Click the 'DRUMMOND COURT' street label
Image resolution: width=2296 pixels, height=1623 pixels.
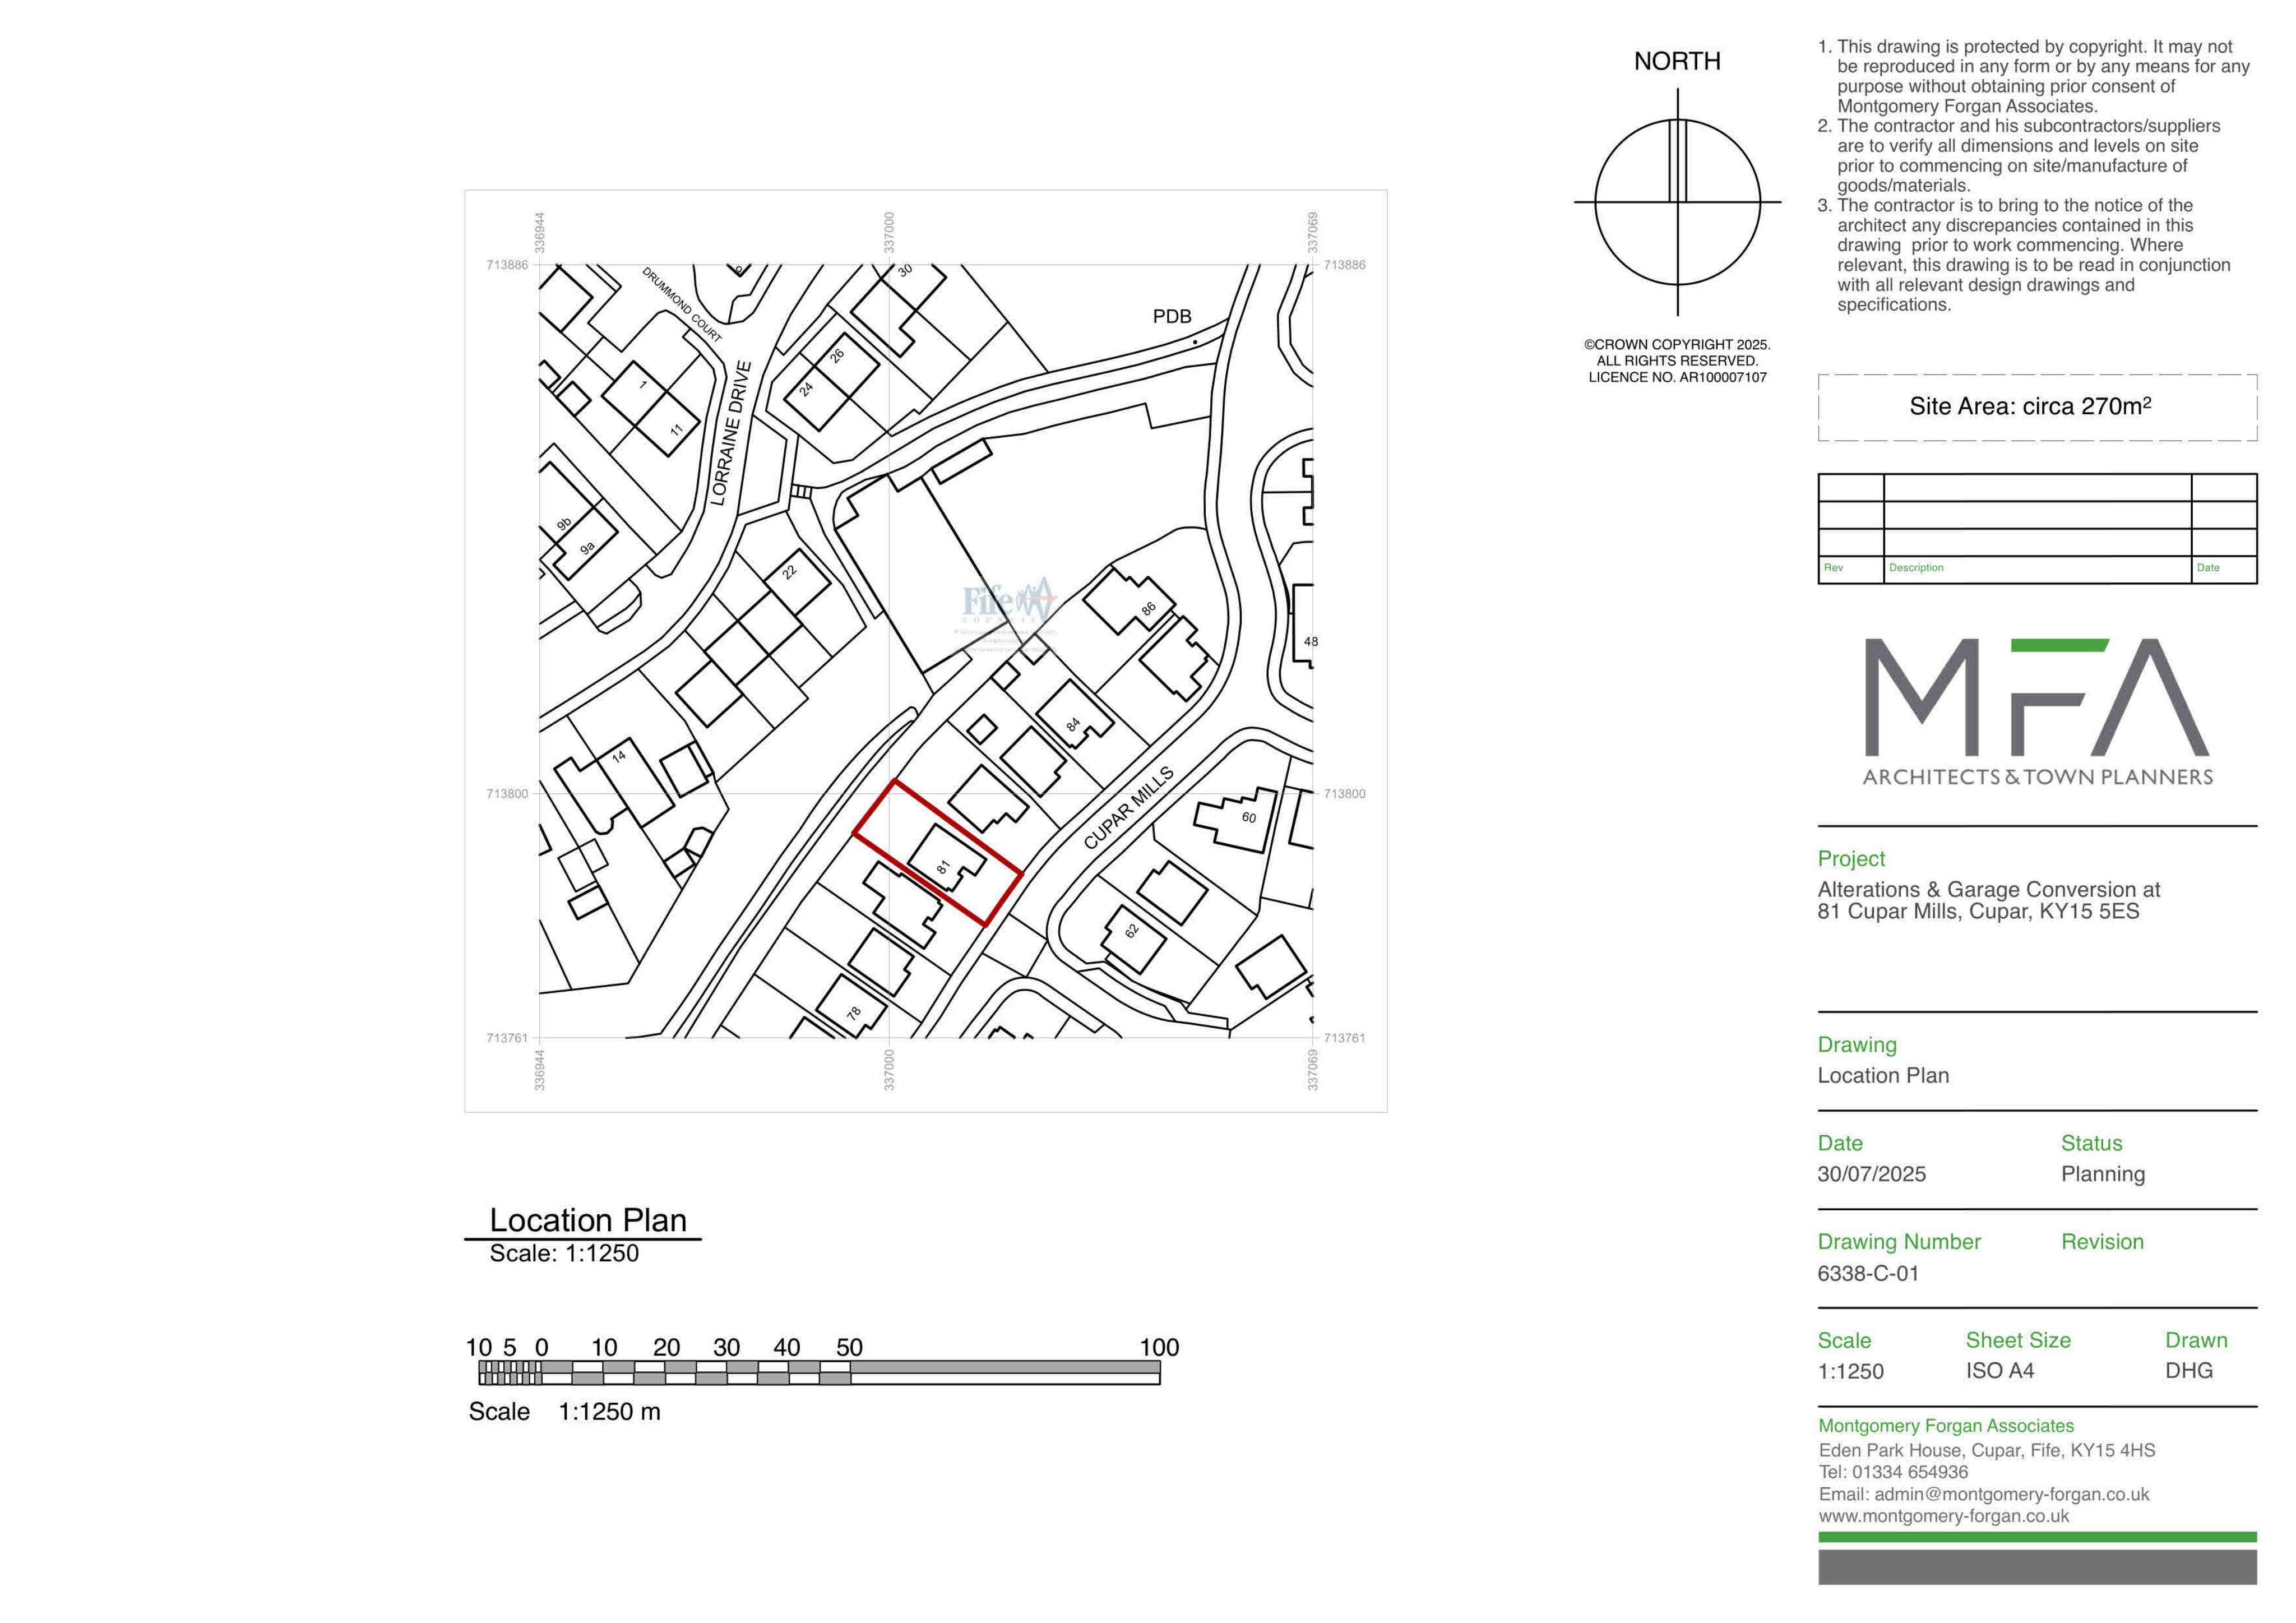(681, 304)
